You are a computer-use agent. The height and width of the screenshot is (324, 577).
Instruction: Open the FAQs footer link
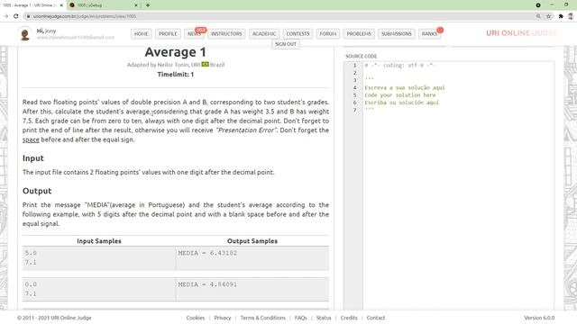tap(300, 318)
